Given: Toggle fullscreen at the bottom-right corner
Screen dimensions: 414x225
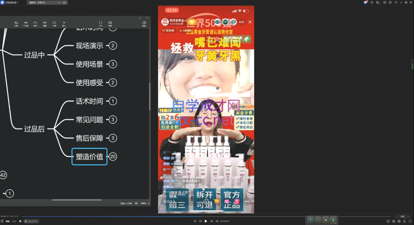Looking at the screenshot, I should 410,221.
